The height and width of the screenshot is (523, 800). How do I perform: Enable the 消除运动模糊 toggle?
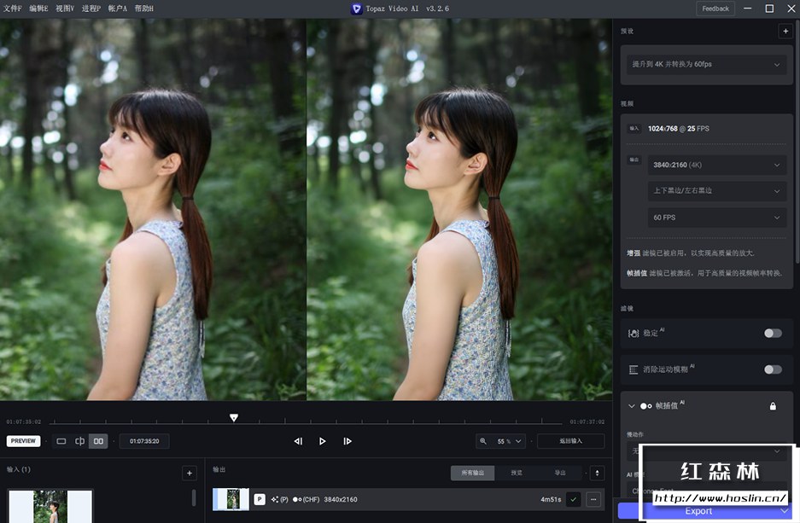coord(773,369)
